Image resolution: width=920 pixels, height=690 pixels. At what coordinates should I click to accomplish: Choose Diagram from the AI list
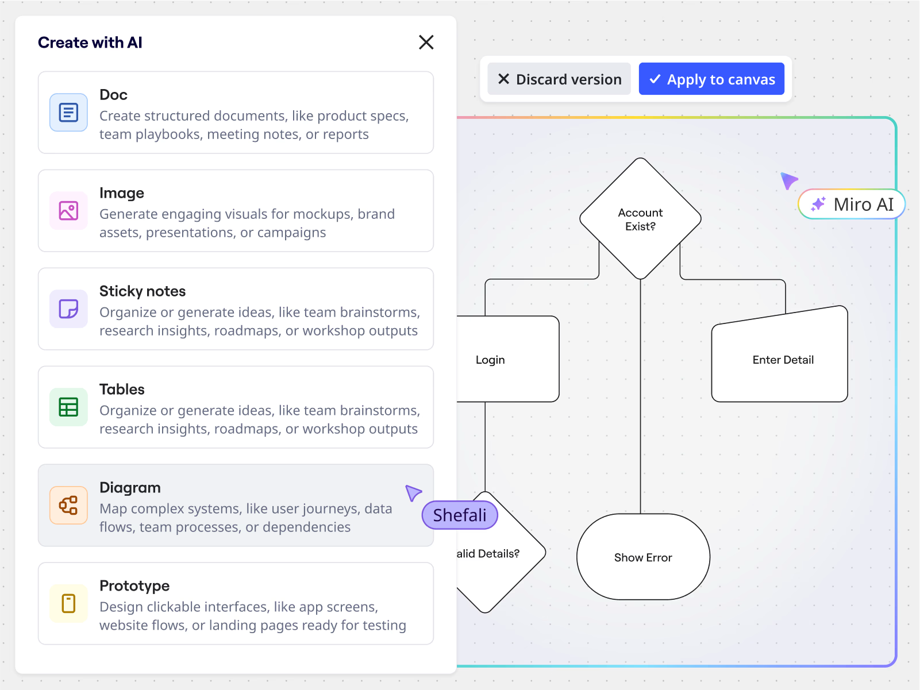coord(236,506)
